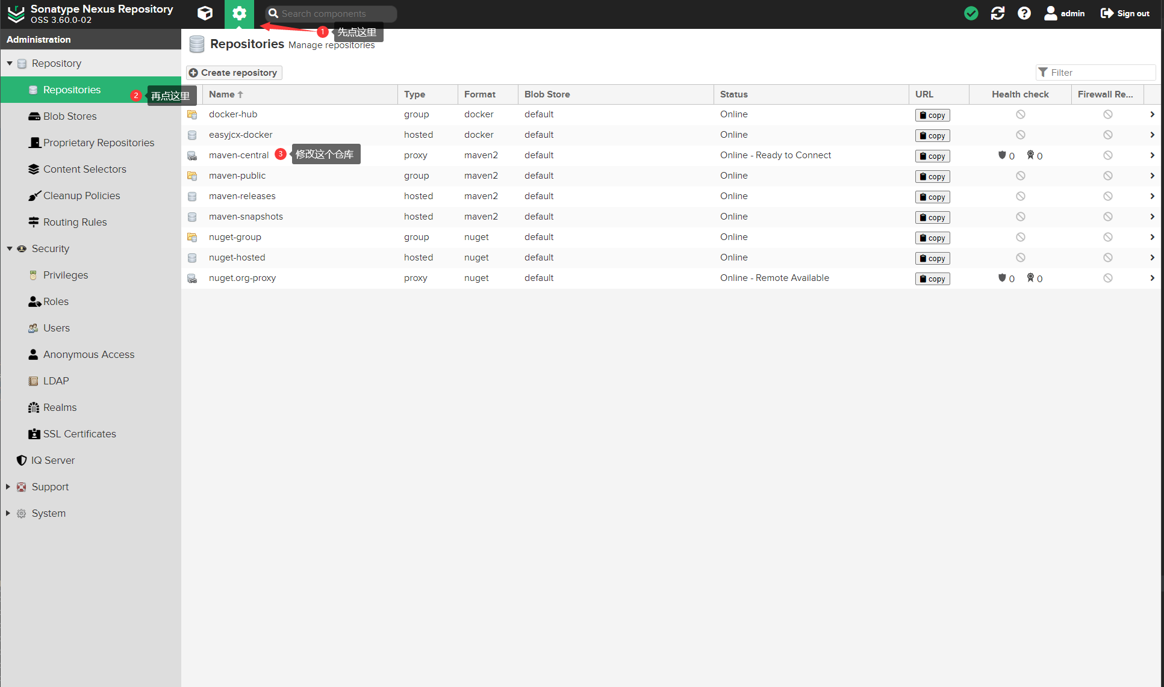Click the nuget.org-proxy license badge icon
The height and width of the screenshot is (687, 1164).
[x=1030, y=278]
